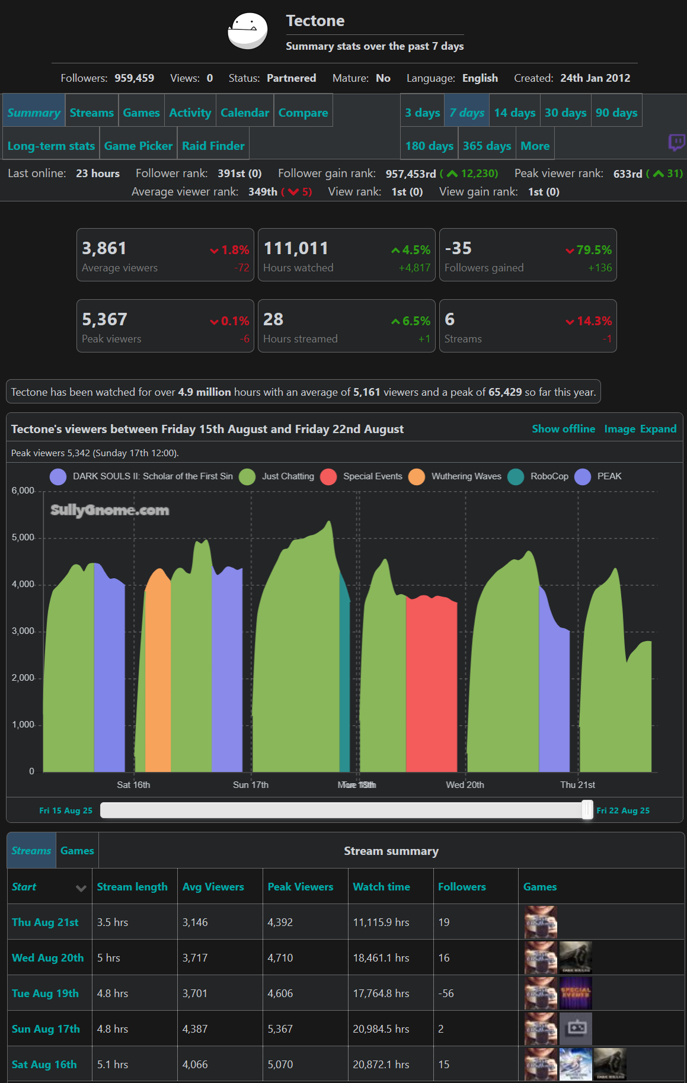Open the Thu Aug 21st stream
This screenshot has height=1083, width=687.
(45, 922)
